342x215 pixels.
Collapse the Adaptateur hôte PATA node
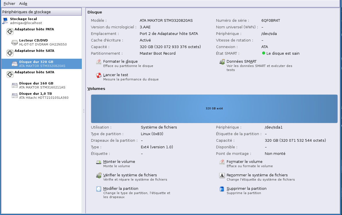[10, 31]
